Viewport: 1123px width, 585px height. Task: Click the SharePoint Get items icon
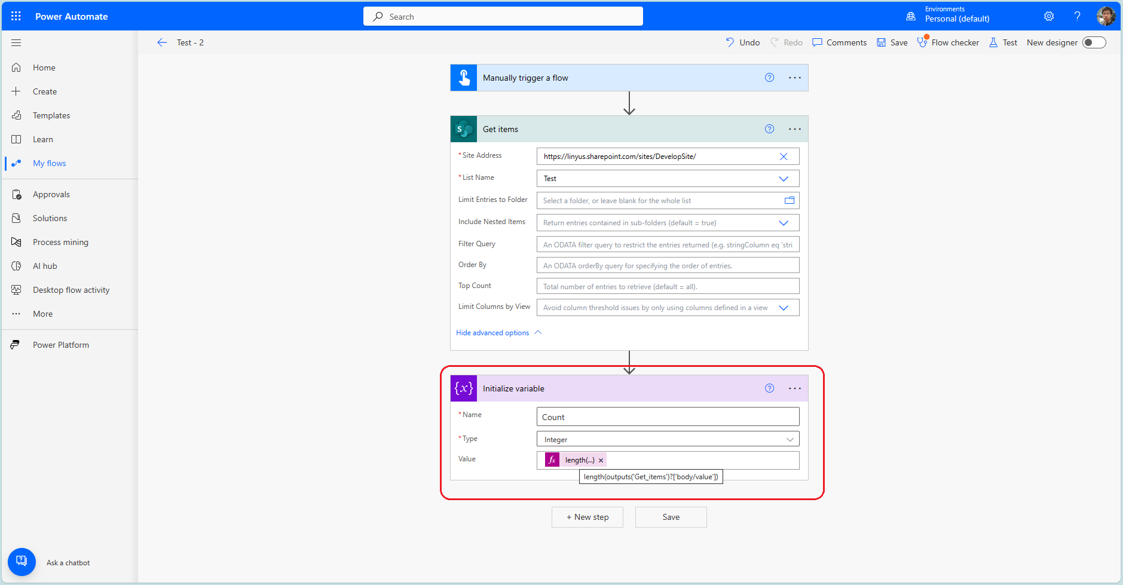point(464,129)
